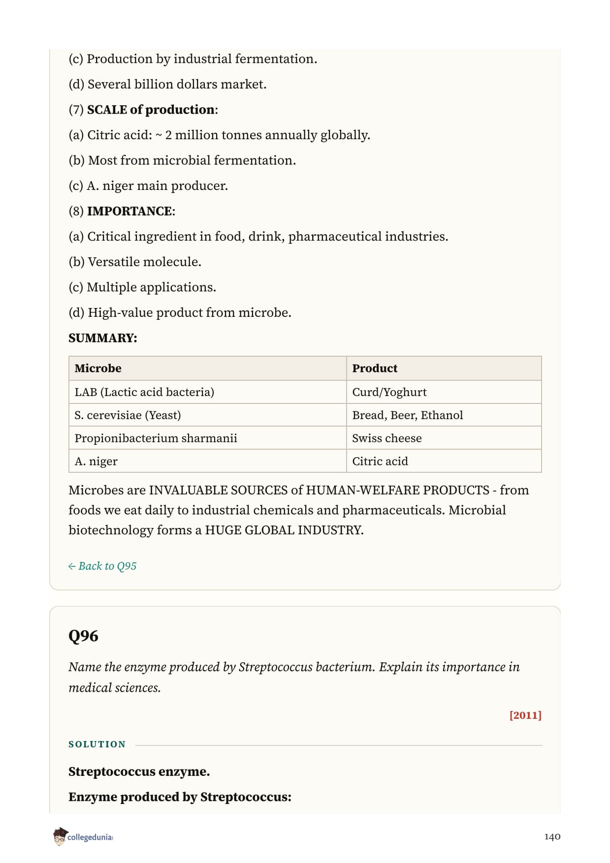Click the SUMMARY heading
The height and width of the screenshot is (863, 610).
tap(103, 338)
